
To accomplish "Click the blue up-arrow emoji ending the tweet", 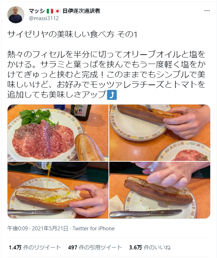I will 112,95.
